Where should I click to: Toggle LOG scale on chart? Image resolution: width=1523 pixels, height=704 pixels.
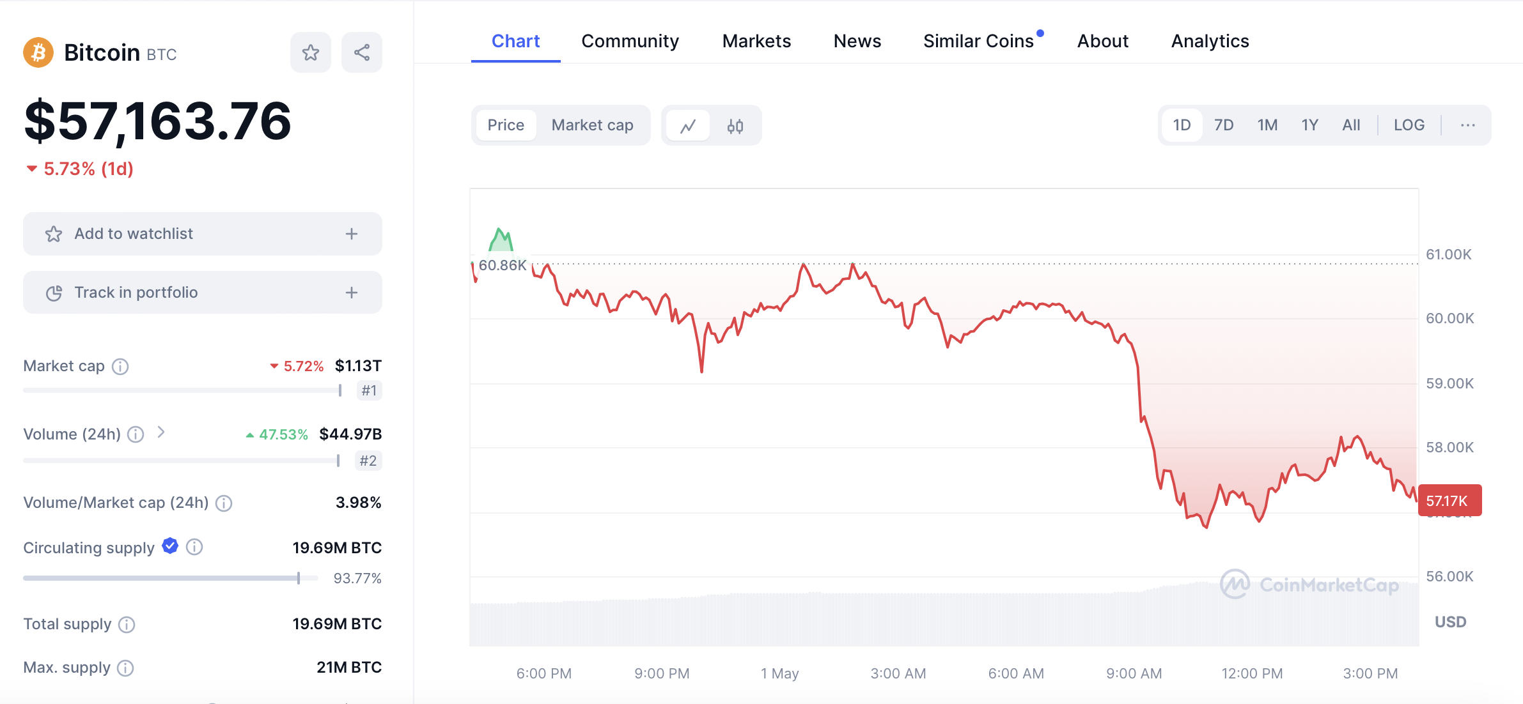1409,125
